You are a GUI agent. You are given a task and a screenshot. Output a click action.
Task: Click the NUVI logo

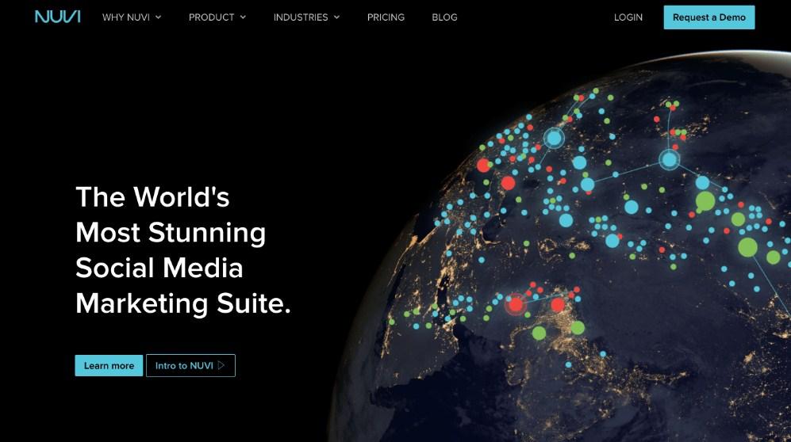coord(57,17)
